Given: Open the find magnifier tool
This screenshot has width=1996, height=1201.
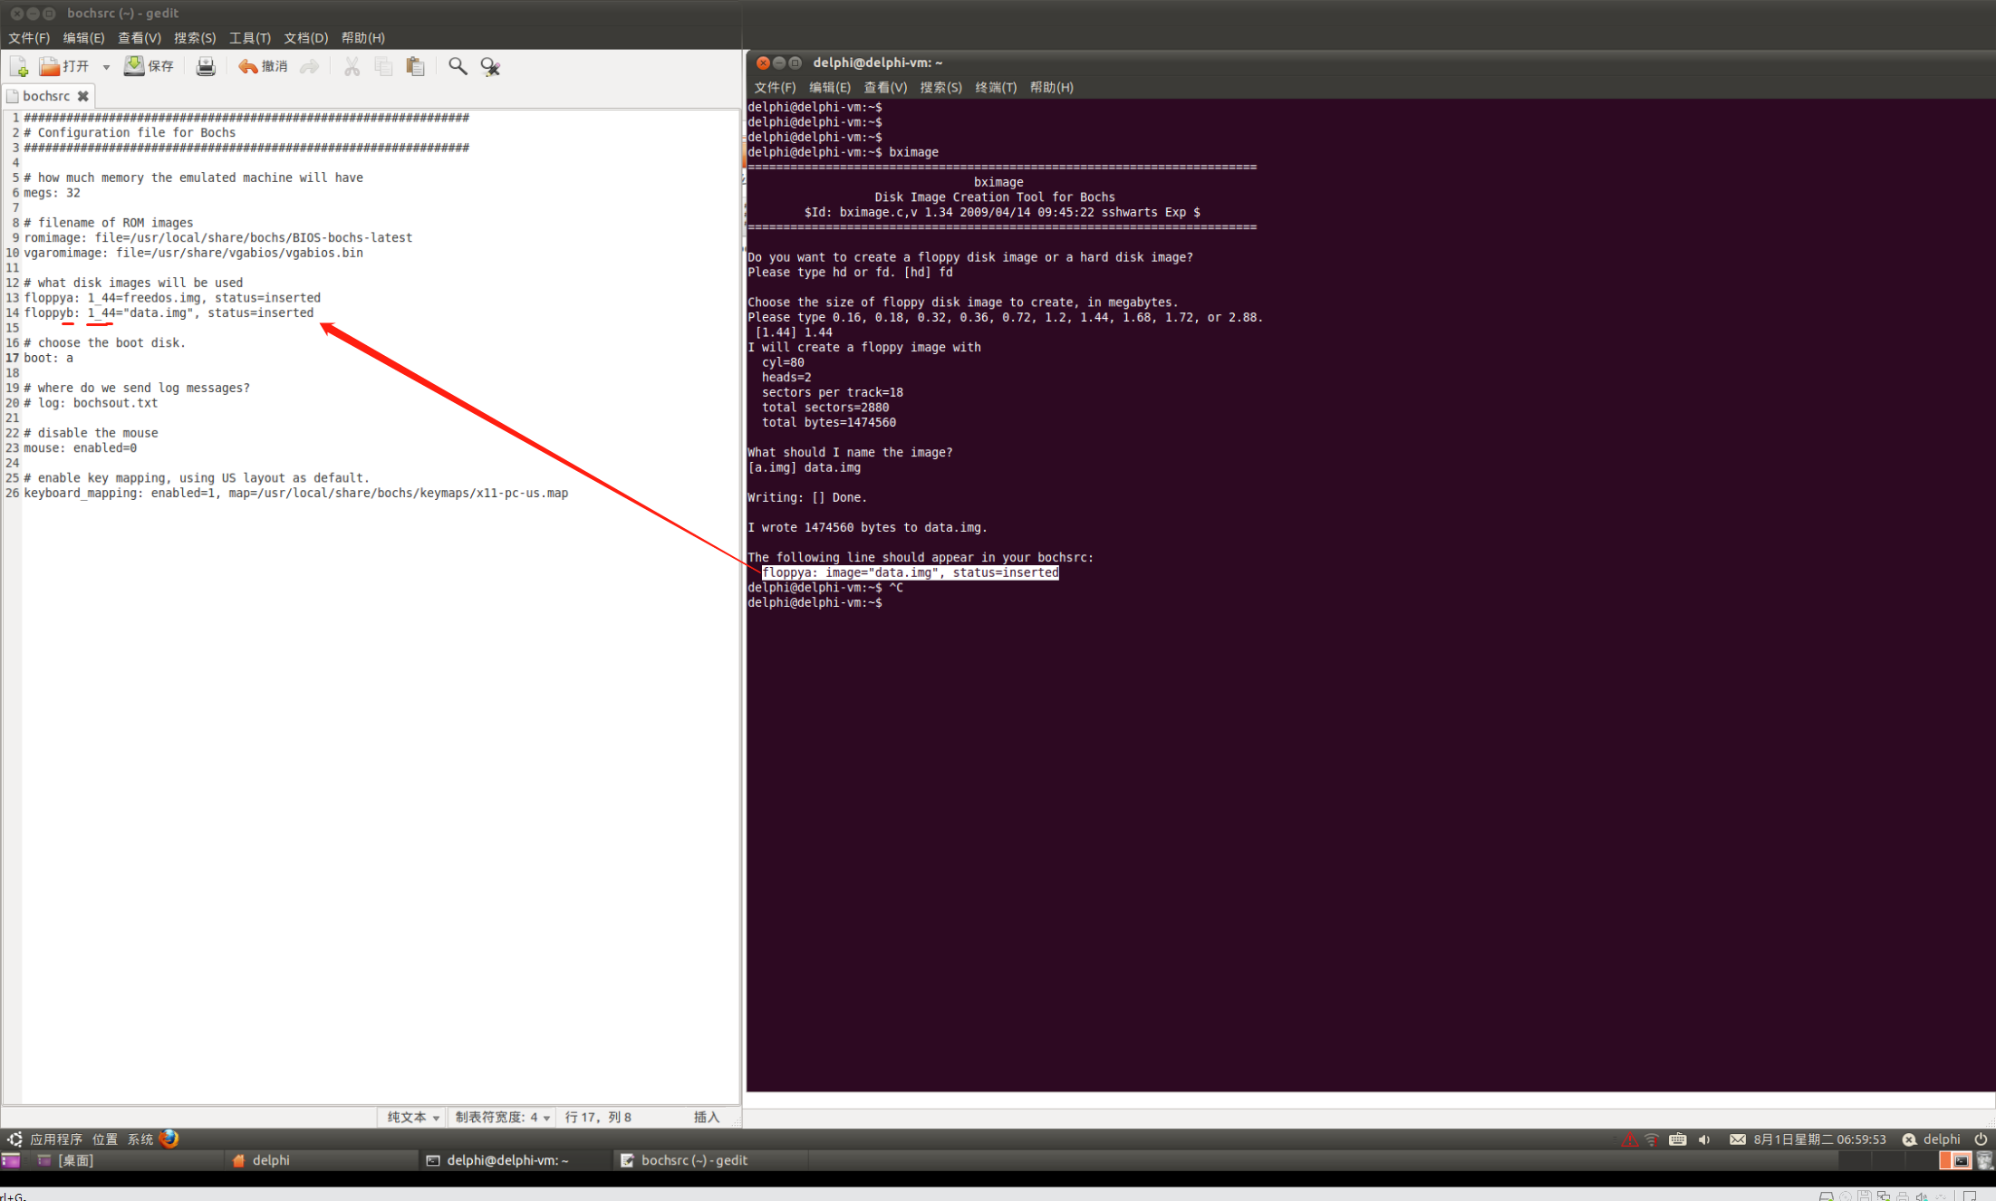Looking at the screenshot, I should tap(458, 66).
